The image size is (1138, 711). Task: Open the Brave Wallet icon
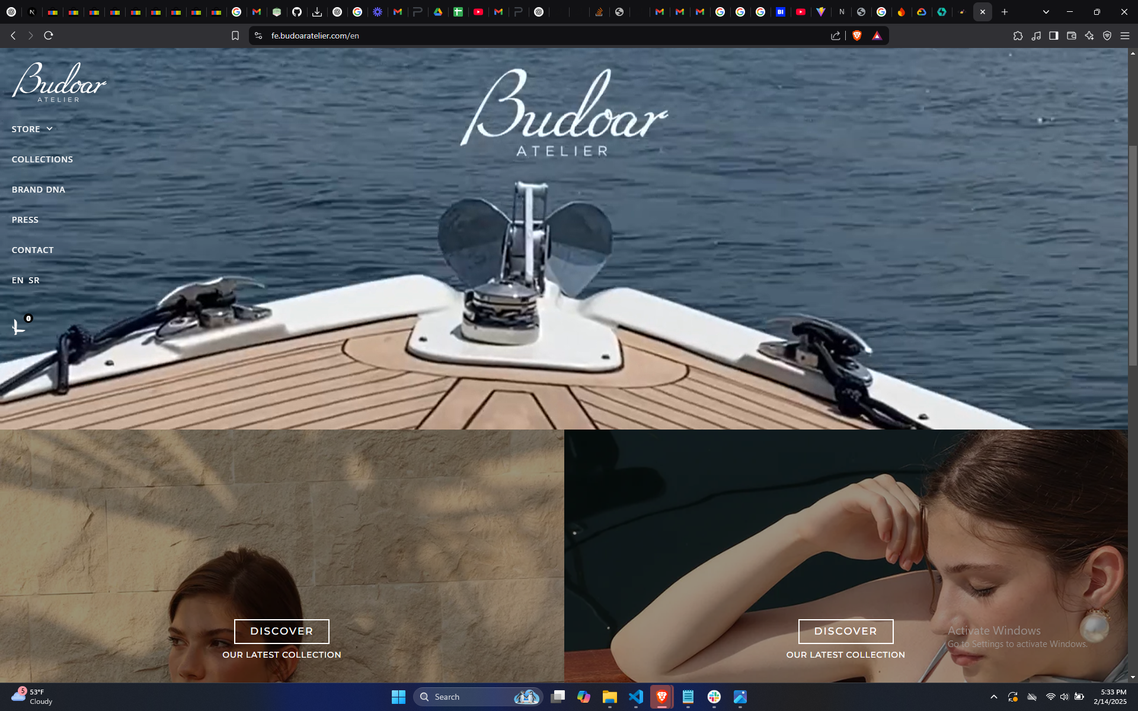point(1072,36)
